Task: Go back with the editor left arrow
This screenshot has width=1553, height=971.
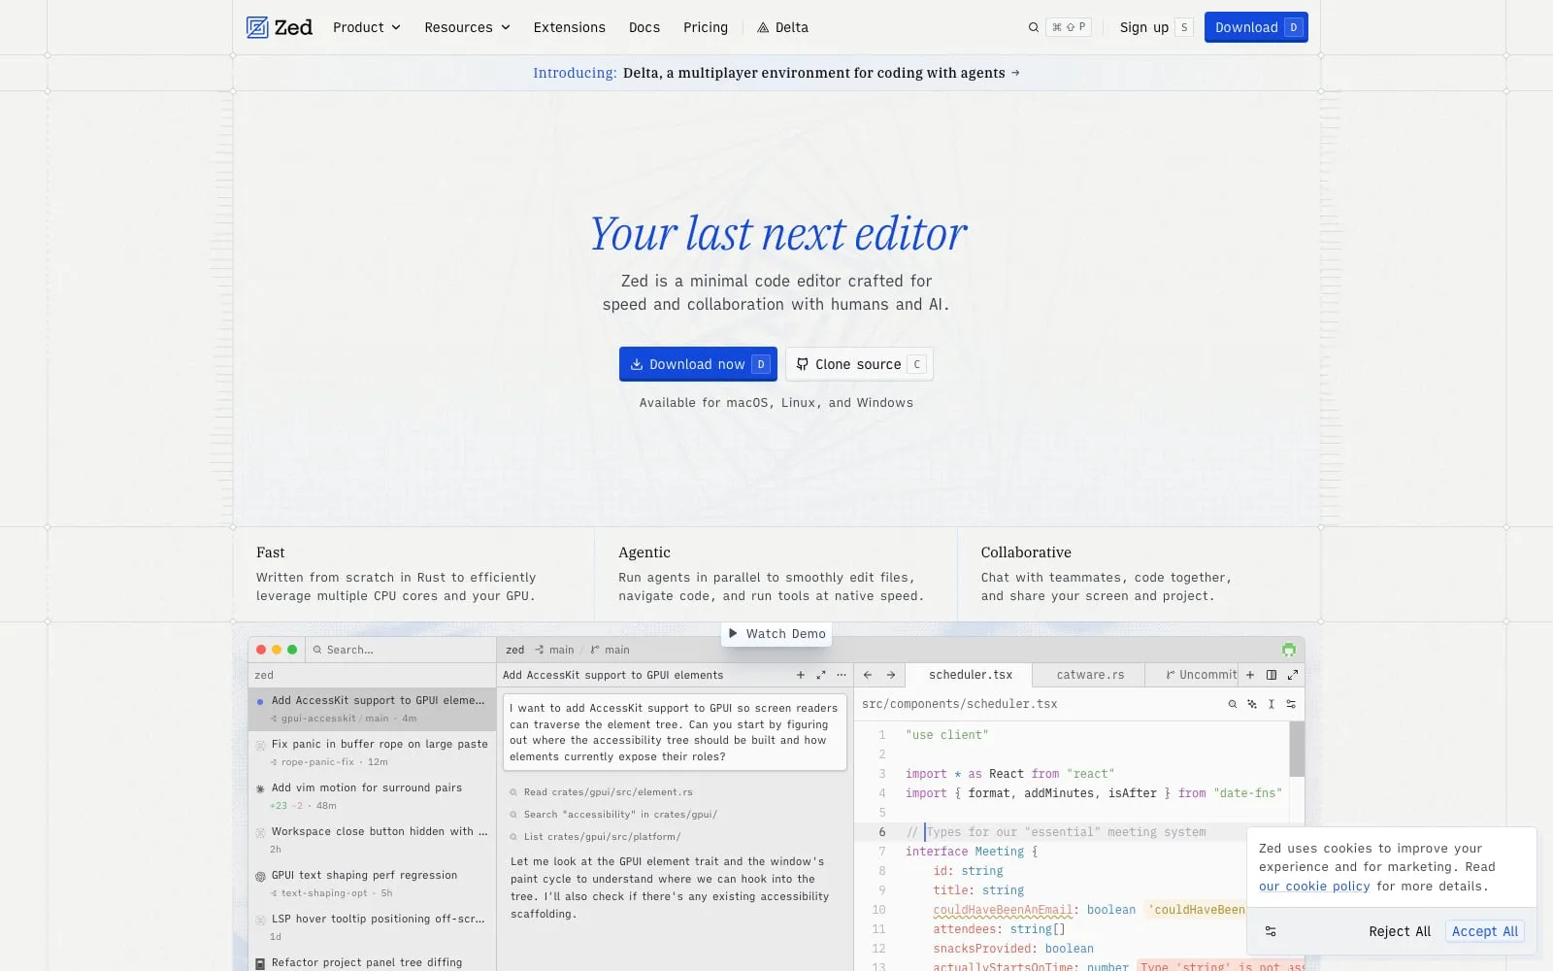Action: point(868,675)
